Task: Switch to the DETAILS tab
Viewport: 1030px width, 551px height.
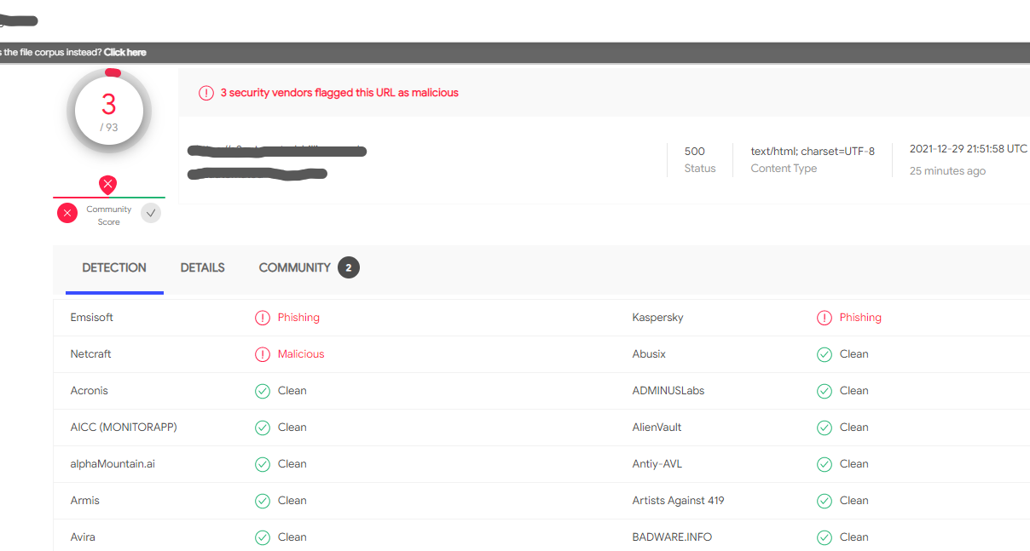Action: [202, 267]
